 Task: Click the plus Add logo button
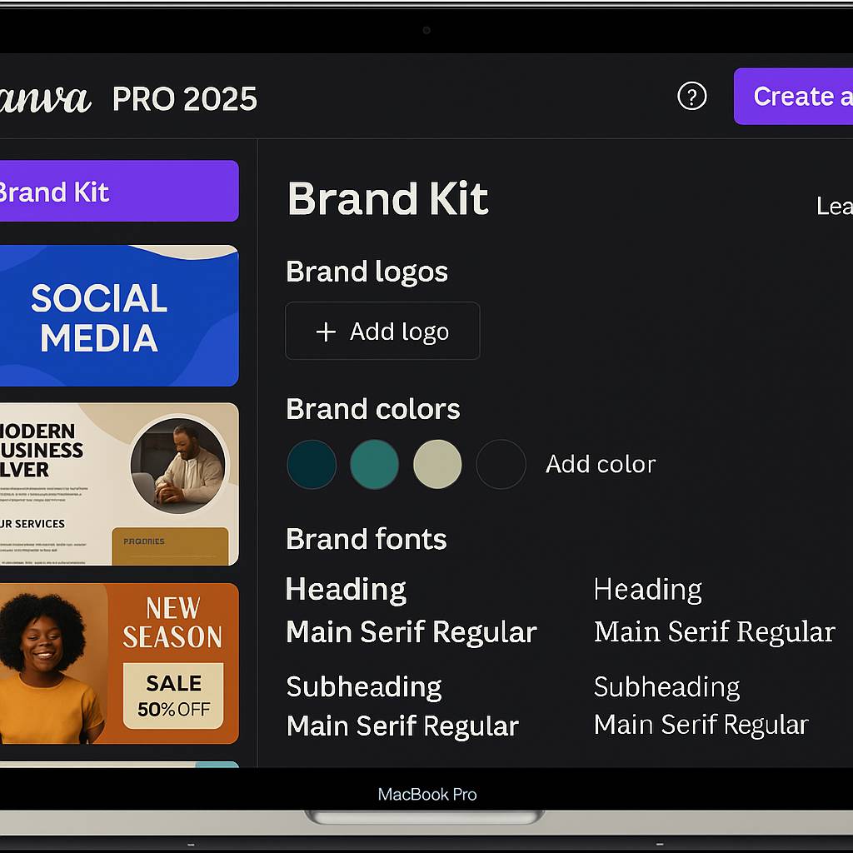point(382,332)
